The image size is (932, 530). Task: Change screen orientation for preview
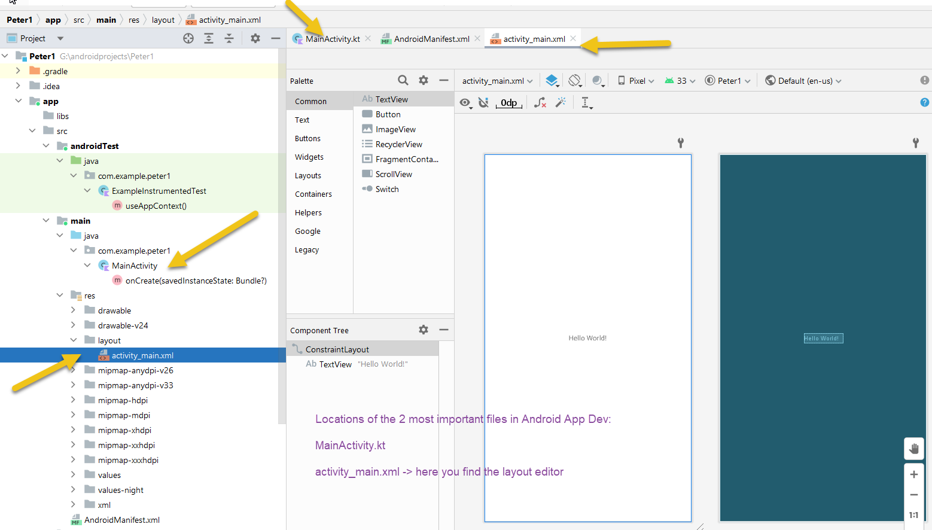point(575,81)
